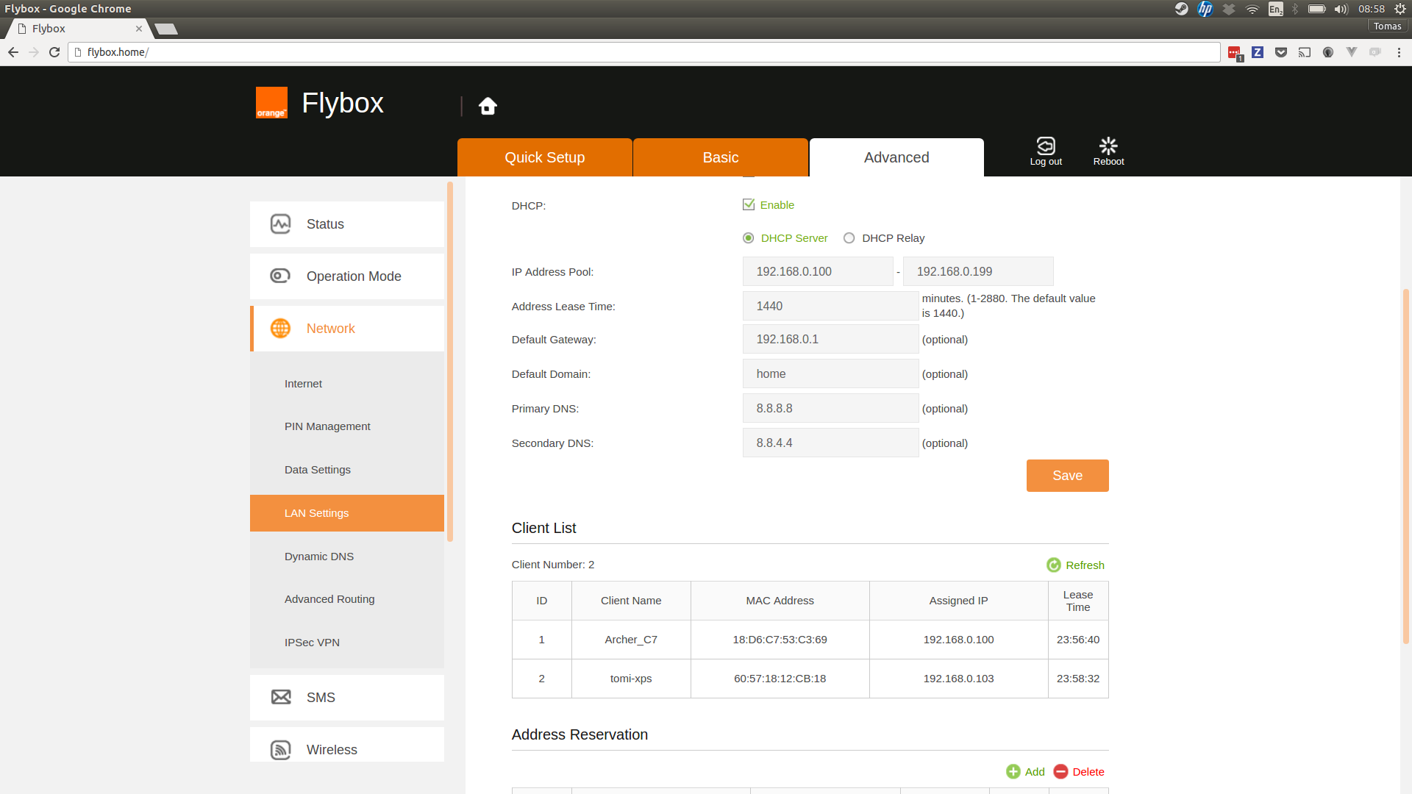Switch to the Quick Setup tab

tap(544, 157)
